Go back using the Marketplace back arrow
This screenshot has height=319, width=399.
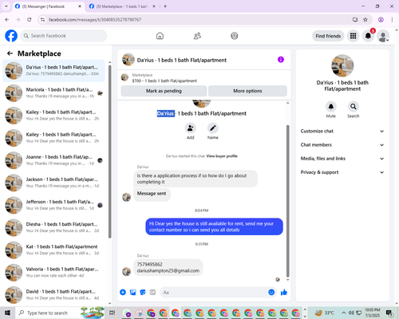click(10, 53)
